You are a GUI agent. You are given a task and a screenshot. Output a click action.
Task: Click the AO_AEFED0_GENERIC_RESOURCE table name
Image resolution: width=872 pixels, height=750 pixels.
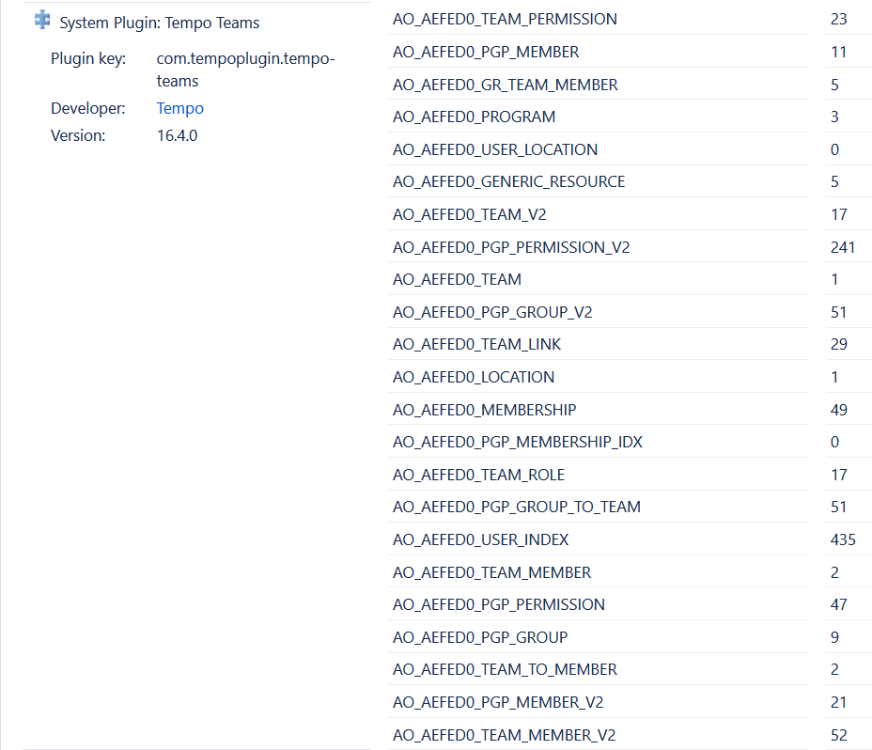[x=508, y=181]
